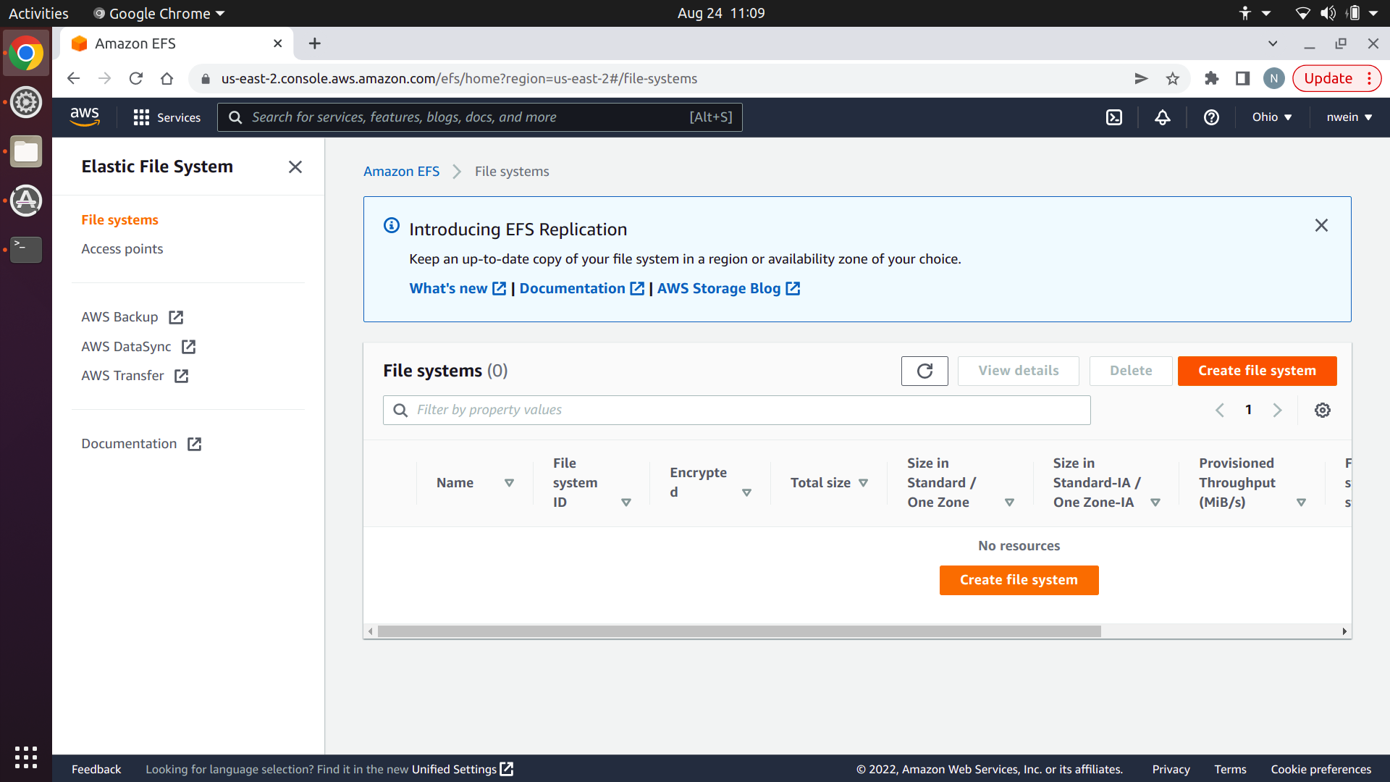Click the horizontal table scrollbar
The height and width of the screenshot is (782, 1390).
pyautogui.click(x=738, y=631)
